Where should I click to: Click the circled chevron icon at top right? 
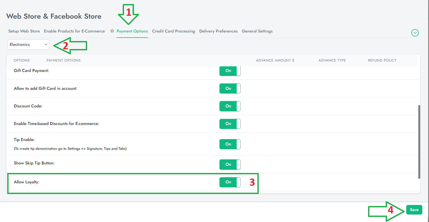pos(415,33)
